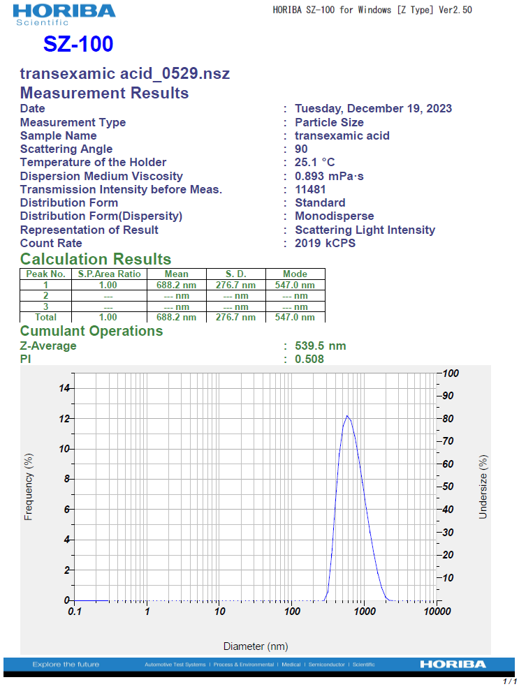Click Medical in the footer
This screenshot has height=689, width=519.
[291, 665]
